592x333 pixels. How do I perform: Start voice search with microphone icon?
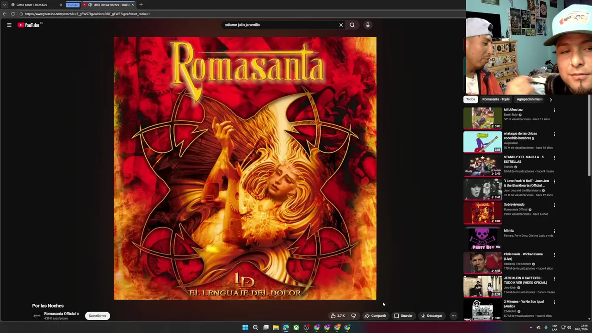point(368,25)
